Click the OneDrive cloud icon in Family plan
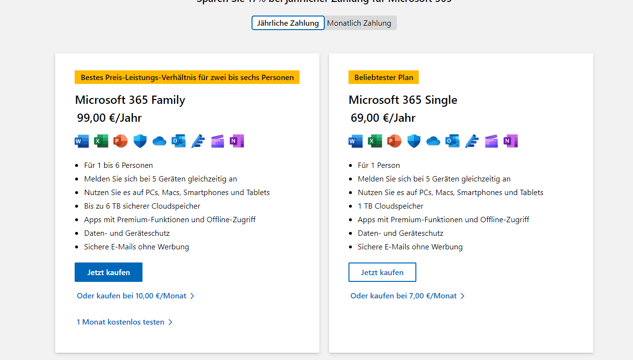Viewport: 633px width, 360px height. pos(159,141)
